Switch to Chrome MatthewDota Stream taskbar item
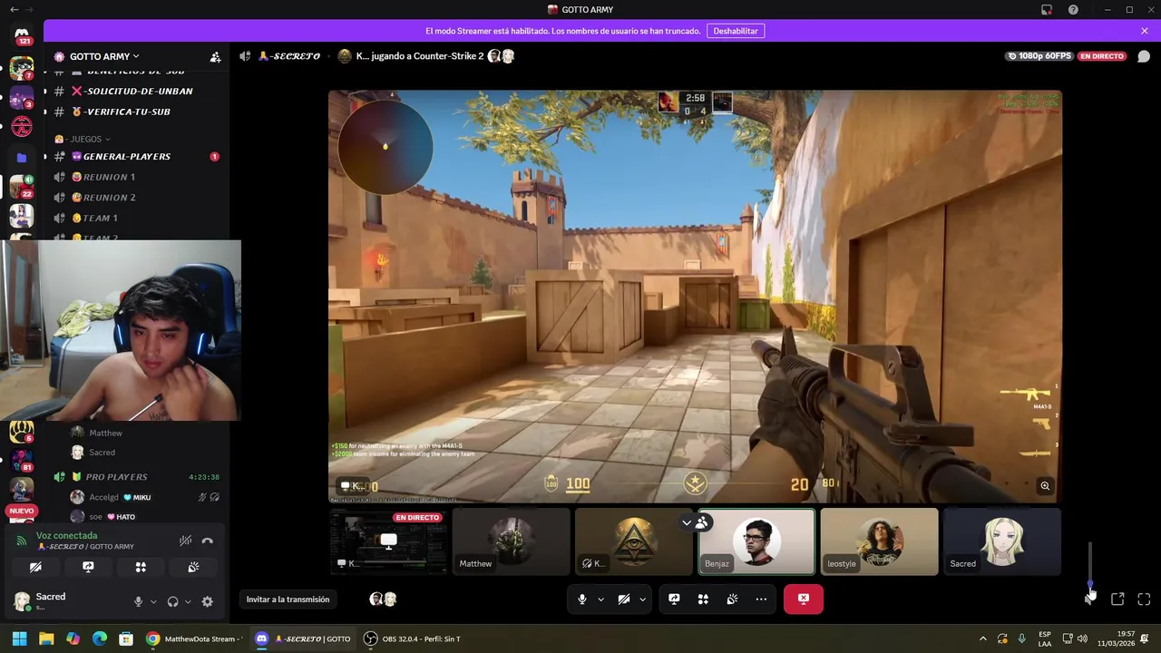The width and height of the screenshot is (1161, 653). point(194,638)
